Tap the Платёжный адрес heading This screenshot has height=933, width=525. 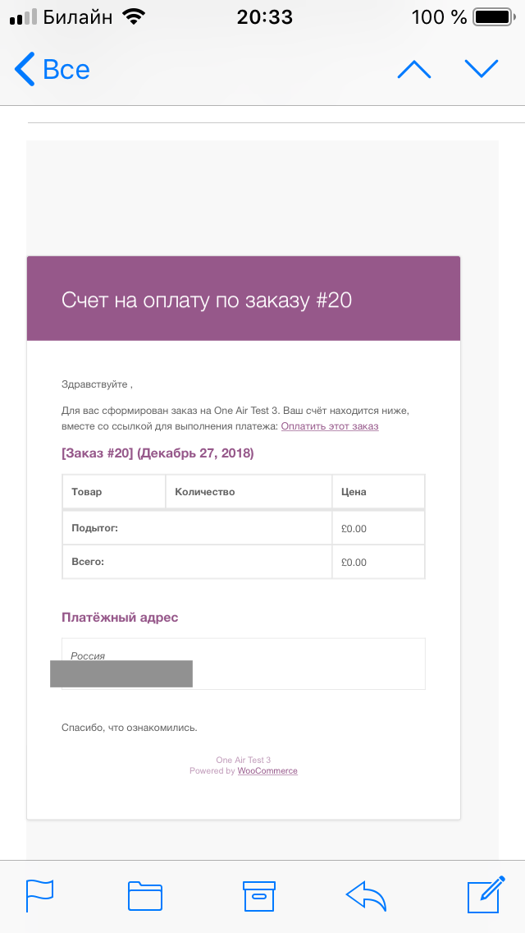click(119, 617)
